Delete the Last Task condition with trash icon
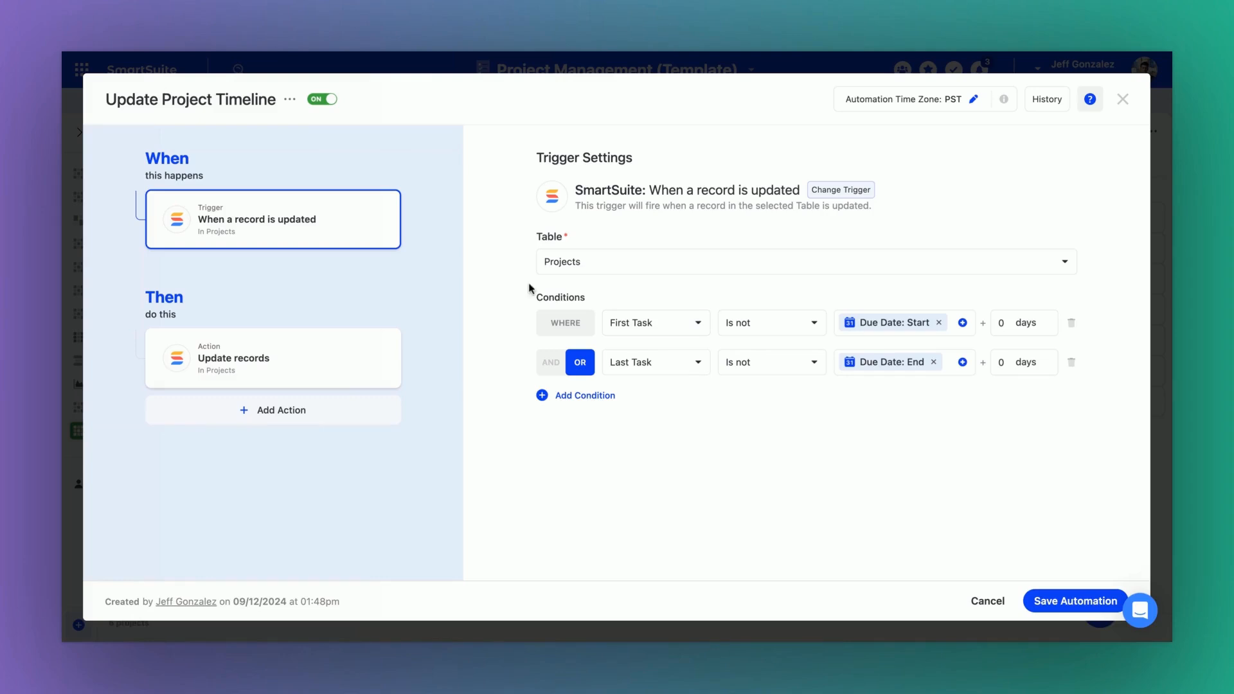 (x=1071, y=362)
